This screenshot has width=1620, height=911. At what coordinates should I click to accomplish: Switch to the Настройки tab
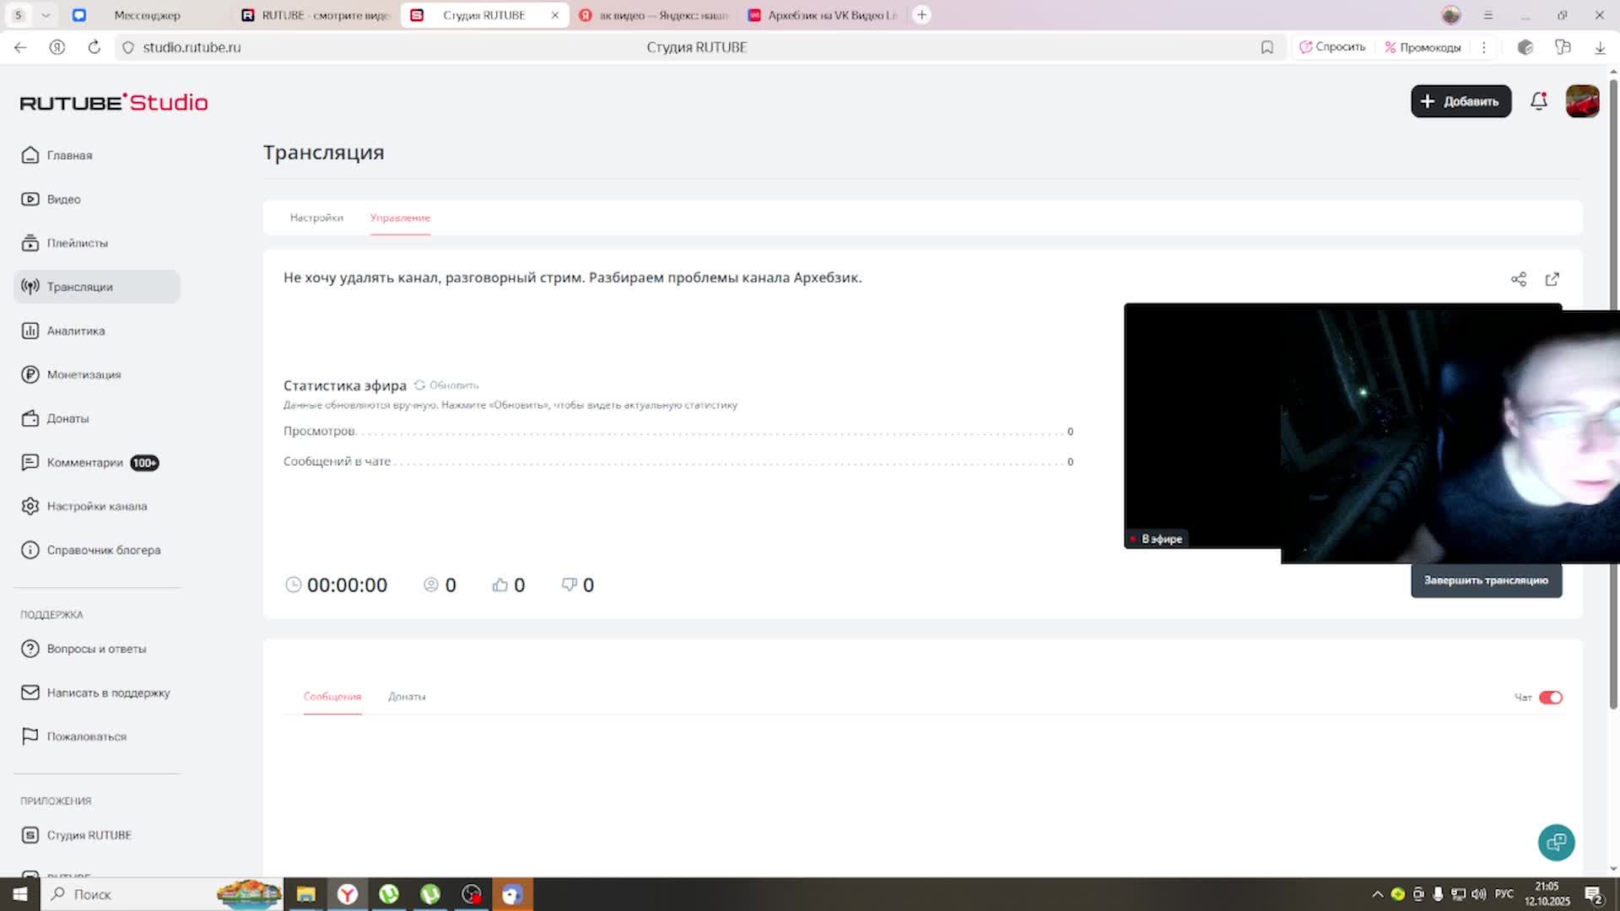pos(316,218)
